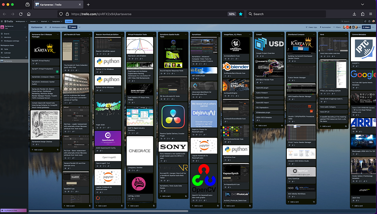Open the Starred dropdown menu

click(x=45, y=21)
